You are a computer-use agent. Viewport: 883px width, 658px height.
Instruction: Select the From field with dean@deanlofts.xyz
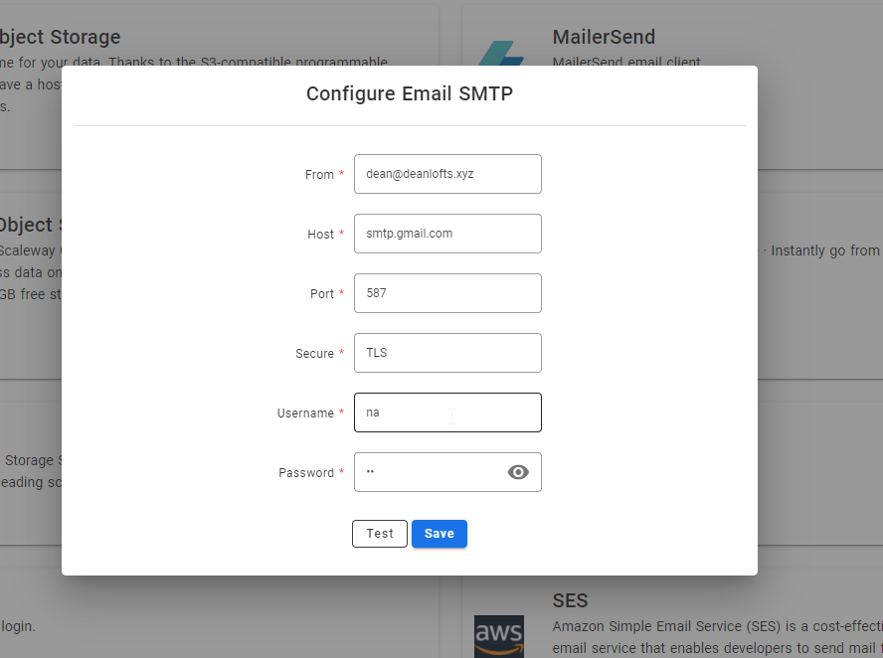[x=447, y=174]
